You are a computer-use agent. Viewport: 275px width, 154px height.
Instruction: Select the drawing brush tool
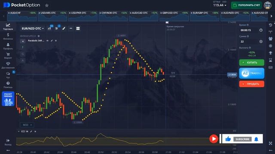pos(64,29)
